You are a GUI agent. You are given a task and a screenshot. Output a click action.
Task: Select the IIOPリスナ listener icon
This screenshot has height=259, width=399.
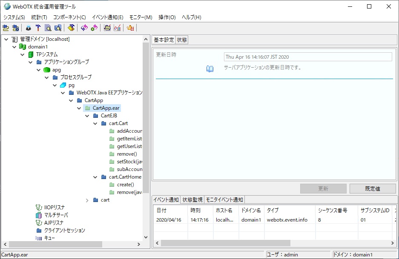coord(39,208)
